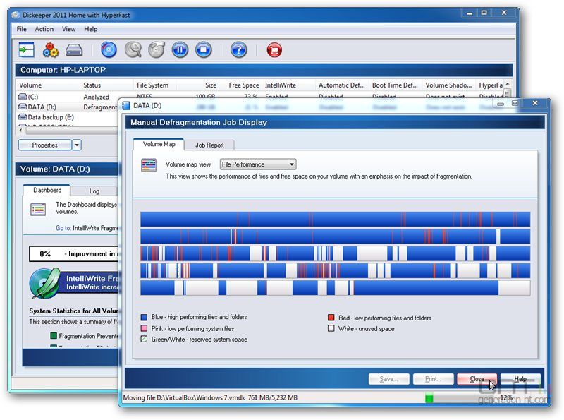Screen dimensions: 564x420
Task: Select the Dashboard tab
Action: (47, 190)
